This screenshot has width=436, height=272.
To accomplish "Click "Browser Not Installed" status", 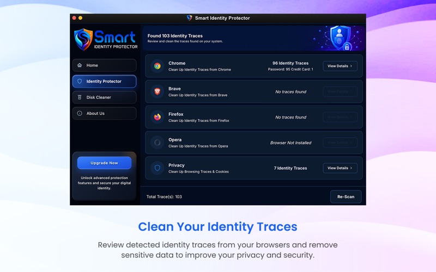I will click(x=290, y=143).
